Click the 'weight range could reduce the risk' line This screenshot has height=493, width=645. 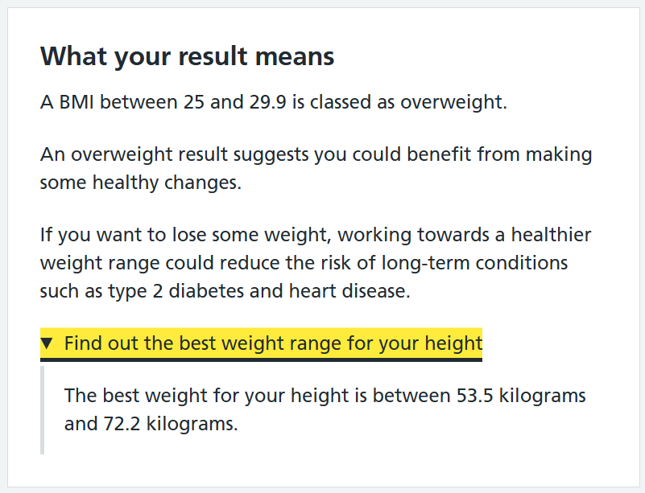coord(304,263)
